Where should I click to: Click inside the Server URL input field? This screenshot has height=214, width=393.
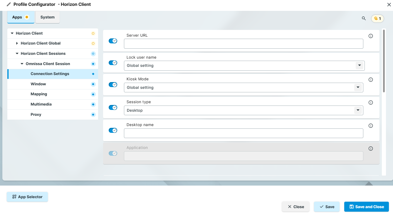coord(243,43)
